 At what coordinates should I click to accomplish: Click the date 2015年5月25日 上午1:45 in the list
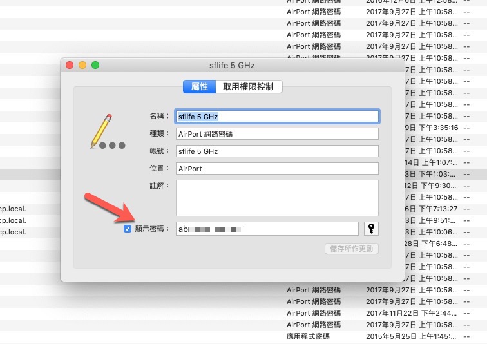click(x=411, y=336)
